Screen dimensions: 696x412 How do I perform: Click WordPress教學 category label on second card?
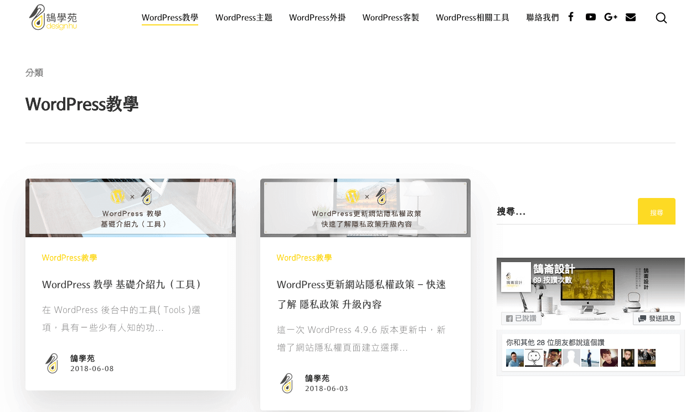pyautogui.click(x=305, y=258)
